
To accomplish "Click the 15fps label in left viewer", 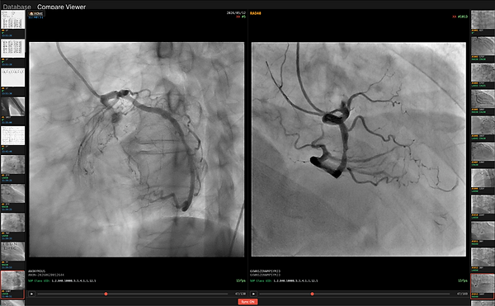I will [241, 280].
